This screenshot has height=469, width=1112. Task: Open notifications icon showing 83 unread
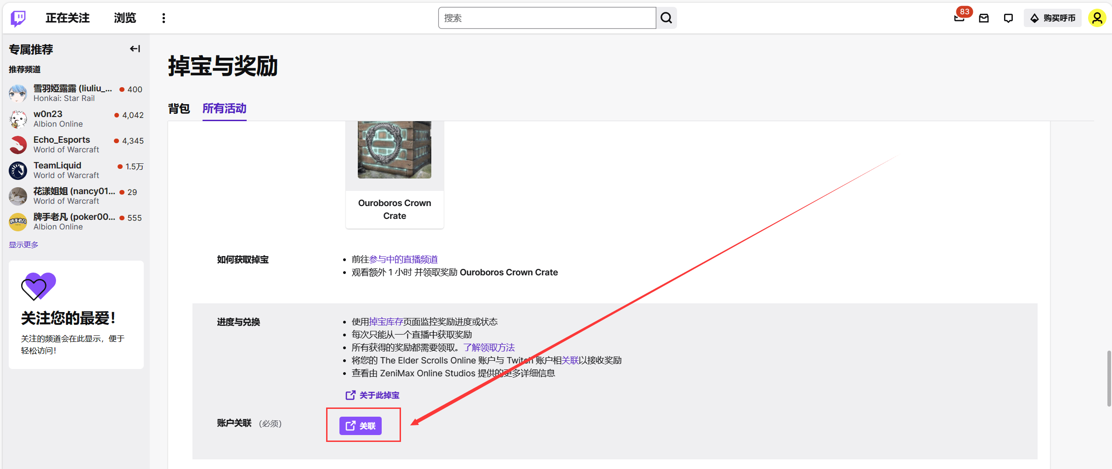959,18
